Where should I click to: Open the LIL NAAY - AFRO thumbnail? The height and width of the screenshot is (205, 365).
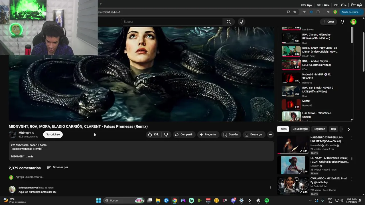(x=293, y=165)
